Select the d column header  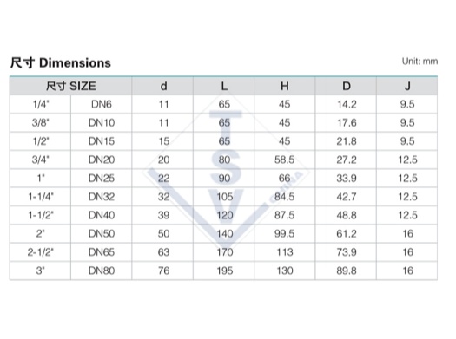coord(162,86)
